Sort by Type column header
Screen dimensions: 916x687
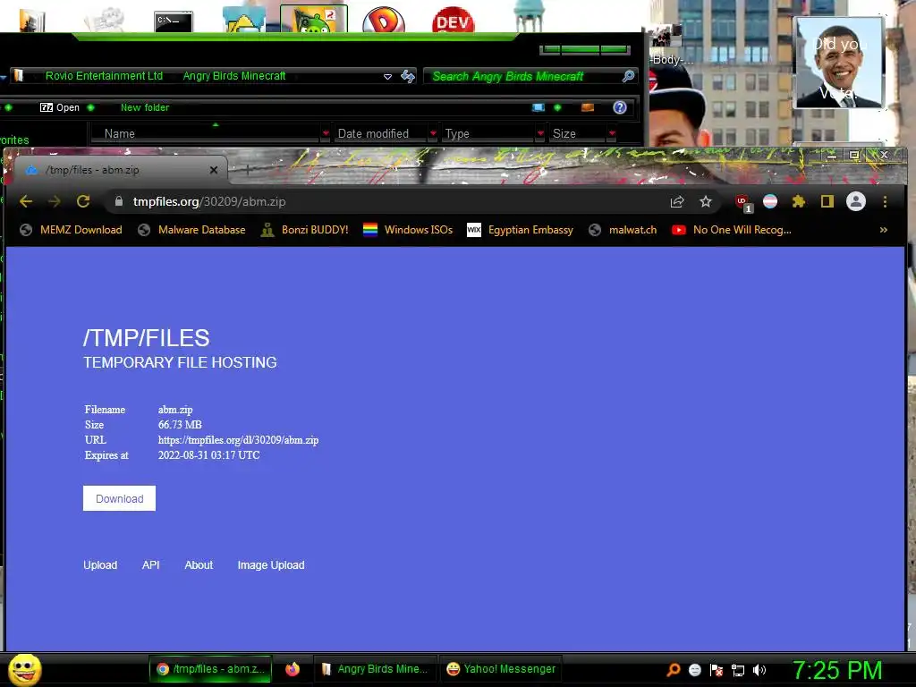point(488,134)
